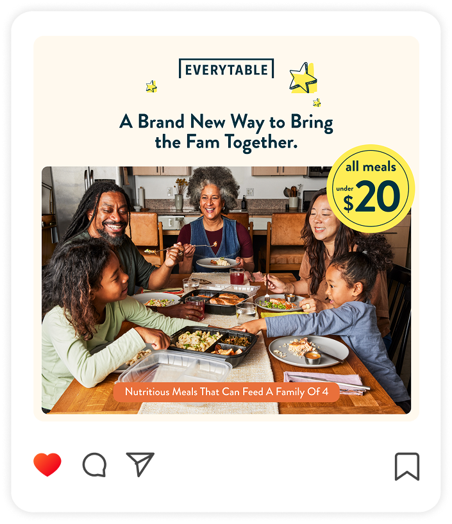Open comments with the speech bubble icon
Screen dimensions: 452x524
click(x=94, y=465)
